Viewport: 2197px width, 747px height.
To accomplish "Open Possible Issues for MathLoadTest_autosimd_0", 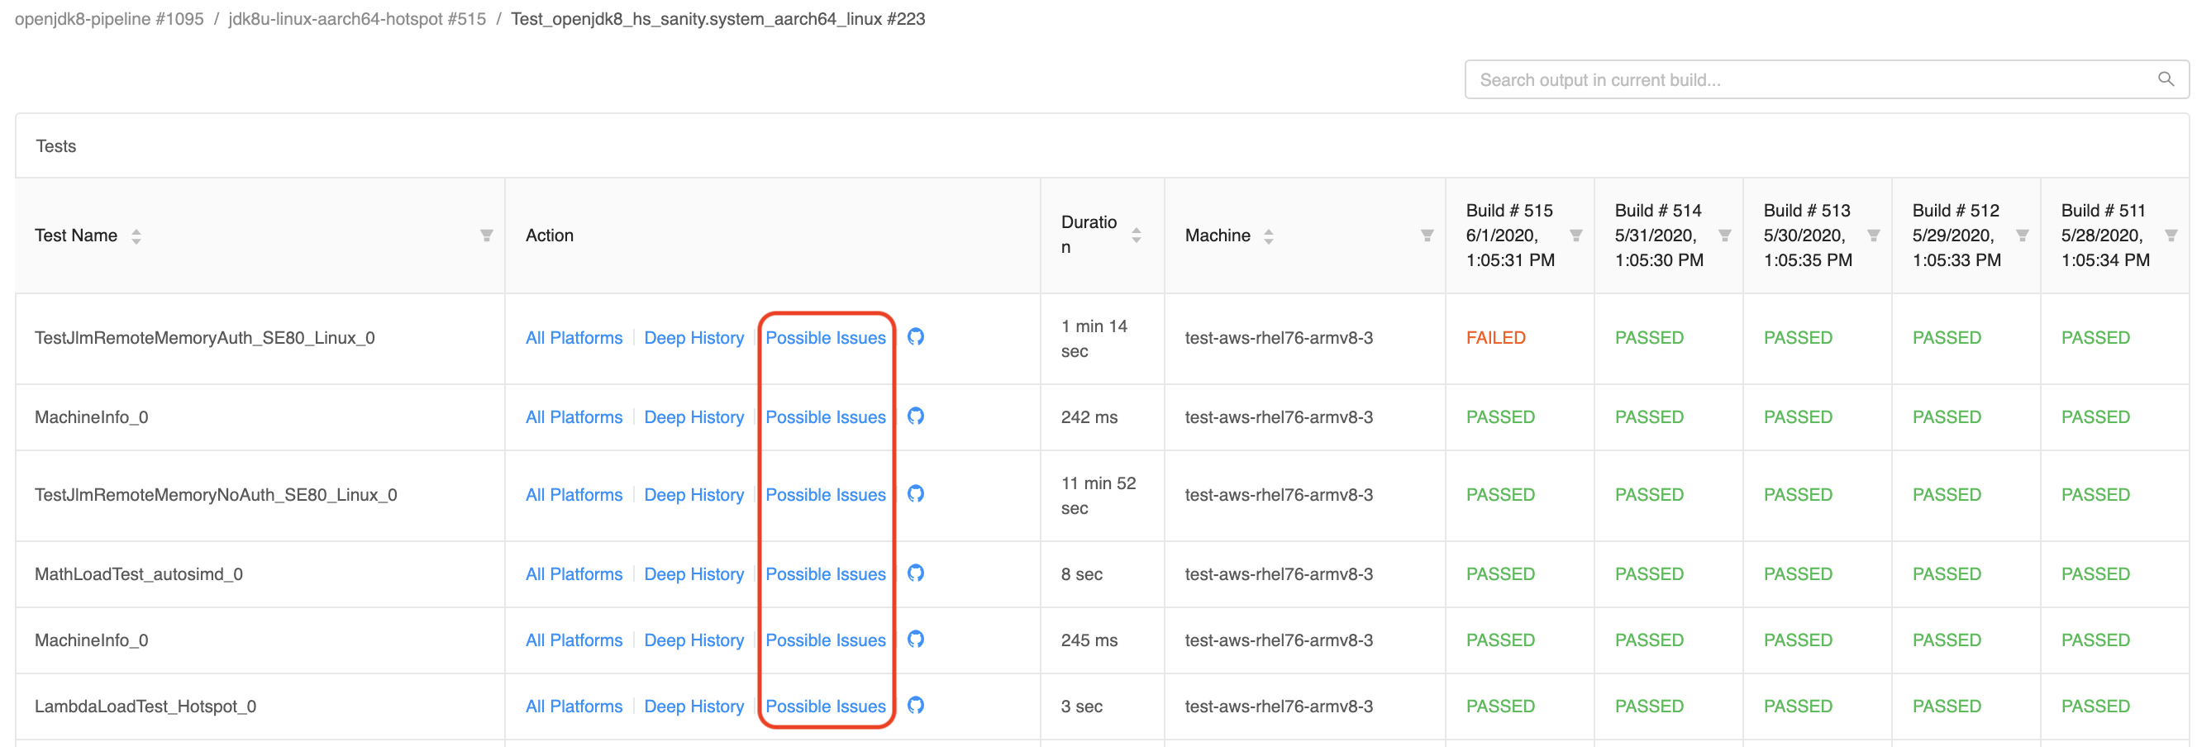I will coord(826,574).
